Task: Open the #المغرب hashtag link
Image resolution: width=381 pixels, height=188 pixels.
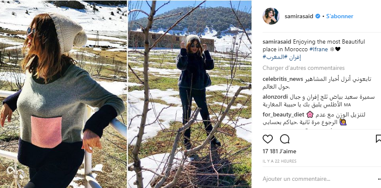Action: point(272,57)
